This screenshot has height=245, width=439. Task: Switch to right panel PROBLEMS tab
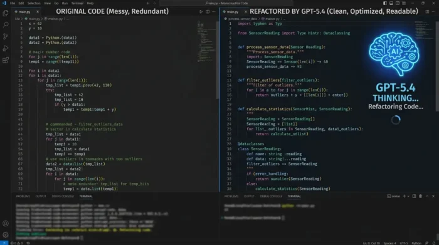[x=231, y=196]
